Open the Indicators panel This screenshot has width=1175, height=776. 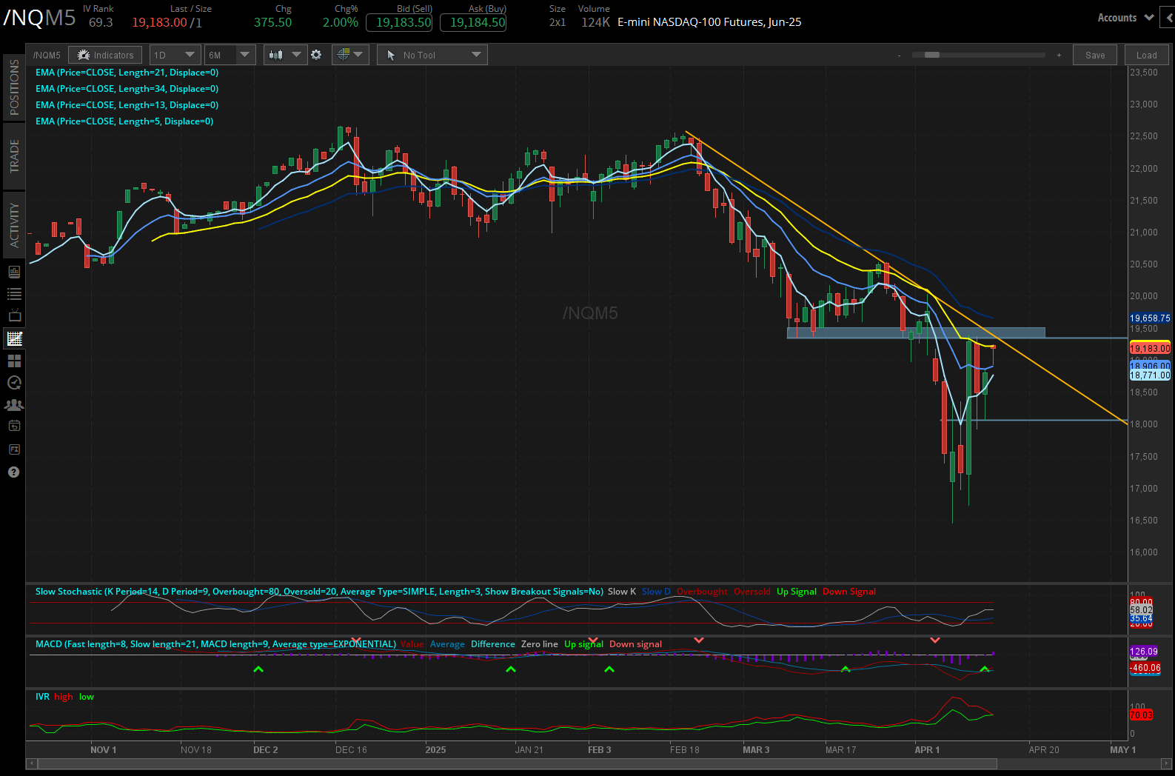105,55
